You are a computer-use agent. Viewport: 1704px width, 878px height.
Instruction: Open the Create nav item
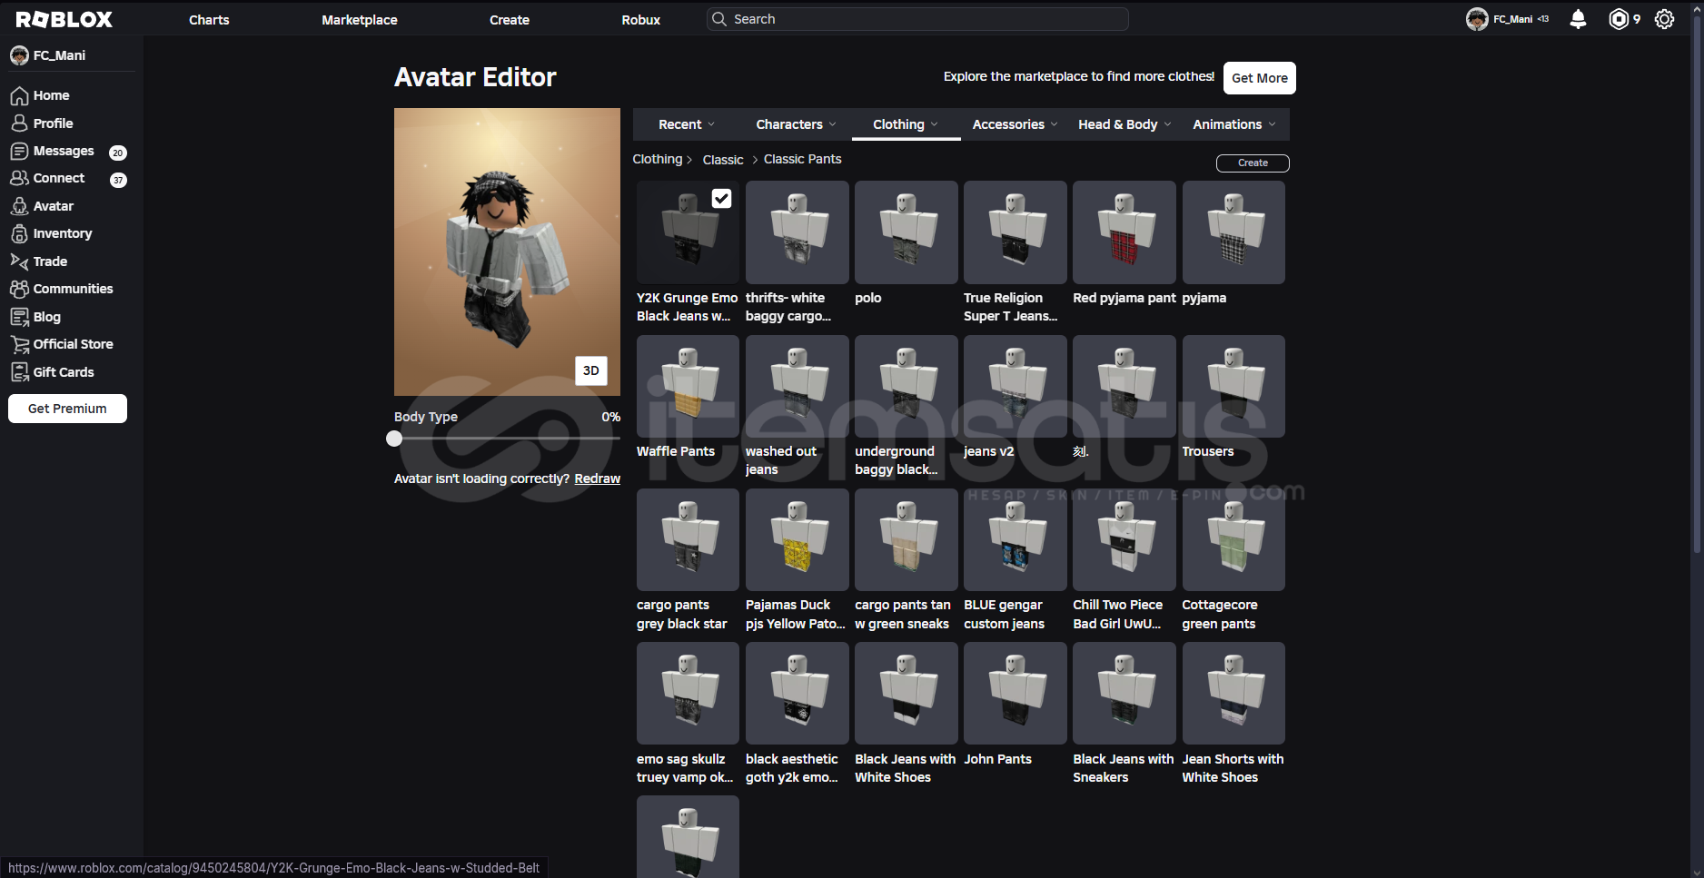[x=509, y=19]
